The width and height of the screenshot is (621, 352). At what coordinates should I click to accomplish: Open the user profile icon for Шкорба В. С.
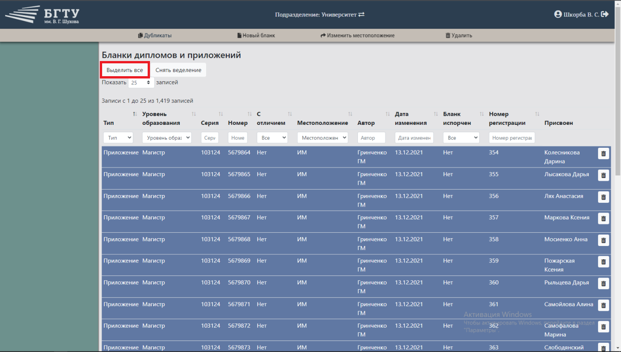coord(558,14)
